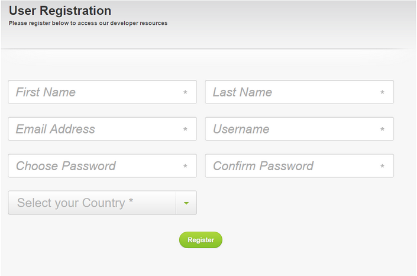
Task: Submit the form with Register button
Action: tap(201, 240)
